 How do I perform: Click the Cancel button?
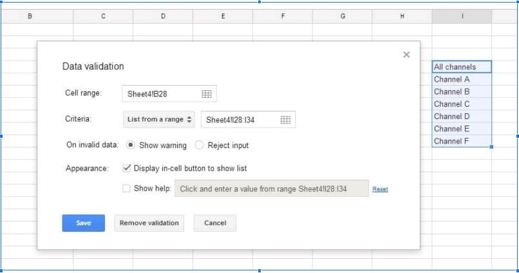[x=215, y=223]
